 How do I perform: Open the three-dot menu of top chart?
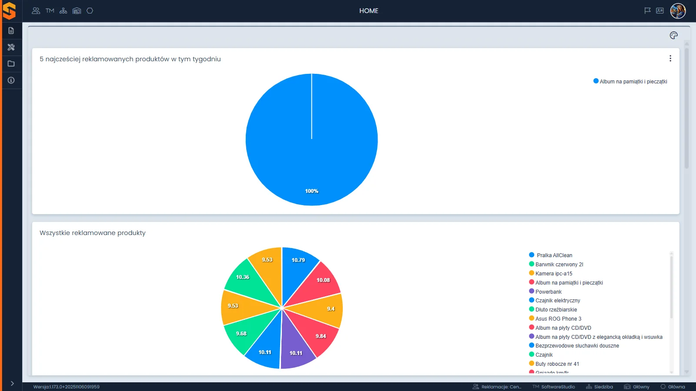[670, 59]
